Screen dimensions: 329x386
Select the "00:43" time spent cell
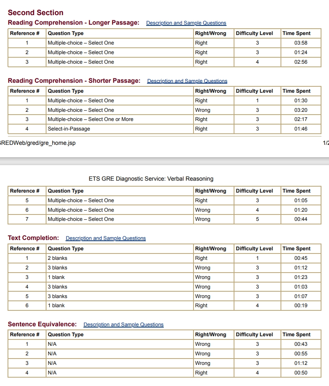301,344
